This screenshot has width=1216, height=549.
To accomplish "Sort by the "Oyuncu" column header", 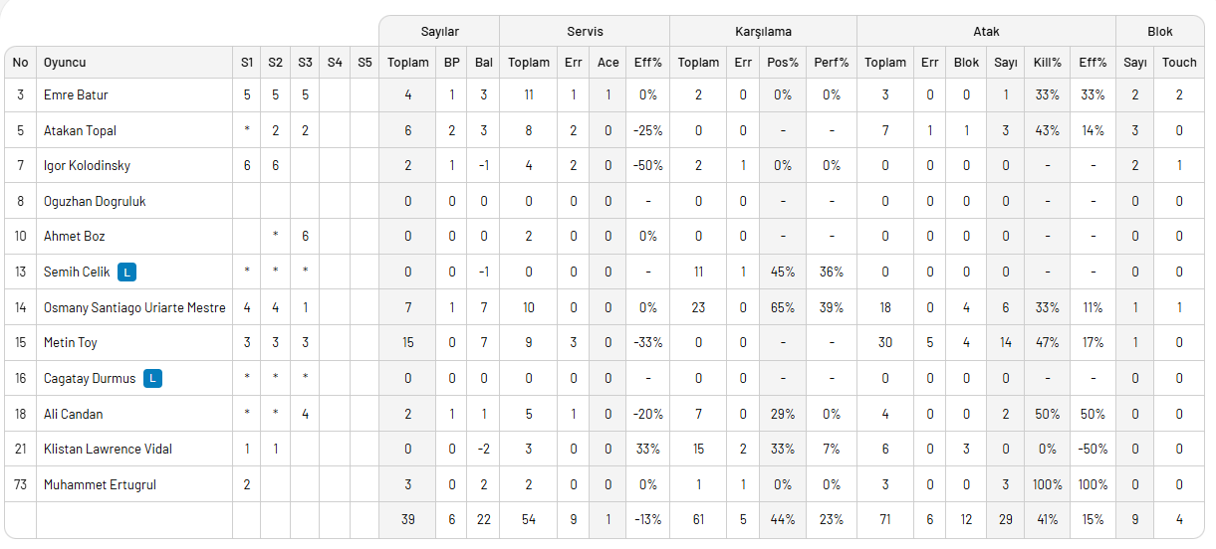I will 65,62.
